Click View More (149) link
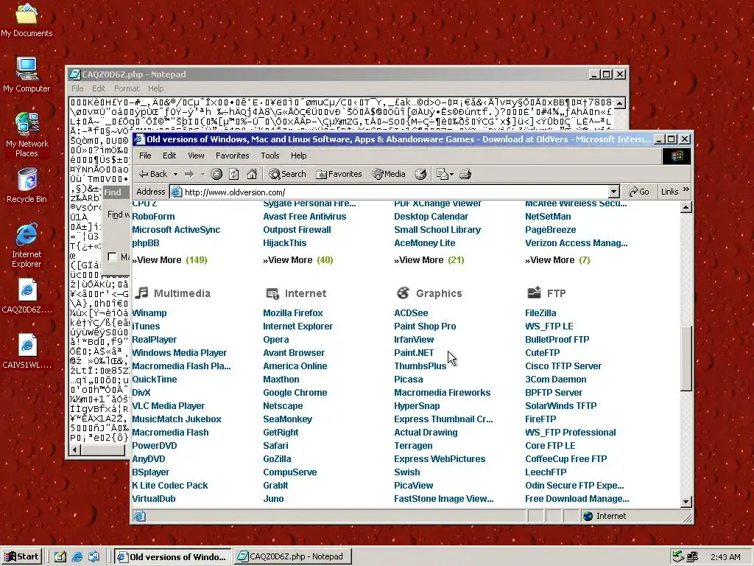Image resolution: width=754 pixels, height=566 pixels. click(x=170, y=260)
